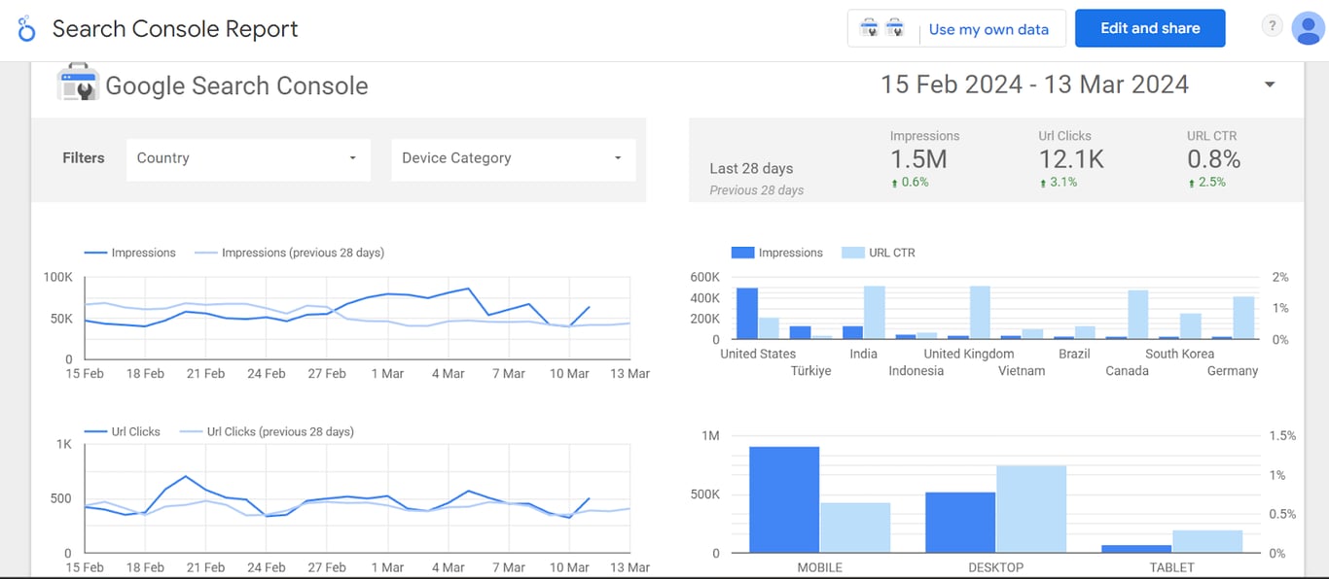Click the Indonesia axis label
The width and height of the screenshot is (1329, 579).
tap(916, 371)
